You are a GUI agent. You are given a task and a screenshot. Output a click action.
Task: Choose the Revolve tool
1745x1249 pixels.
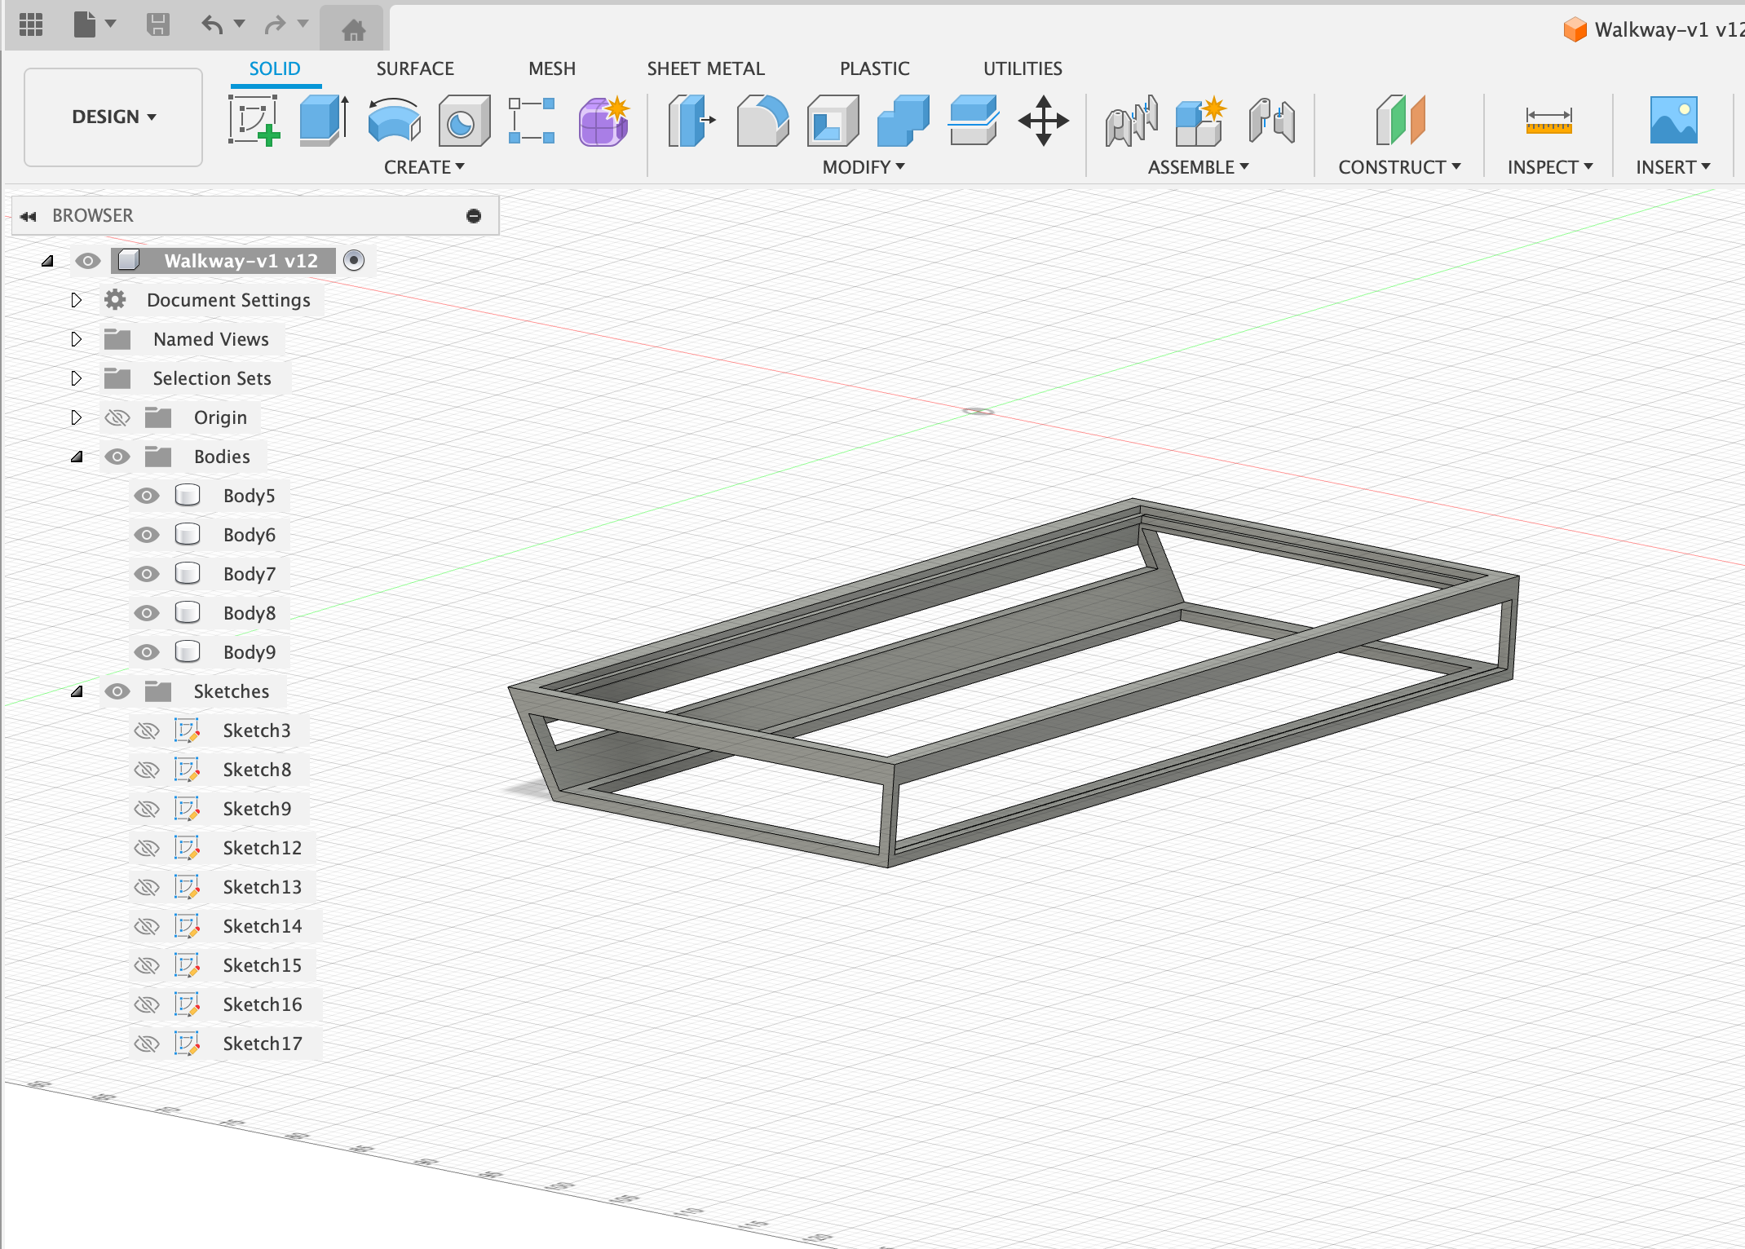tap(394, 121)
